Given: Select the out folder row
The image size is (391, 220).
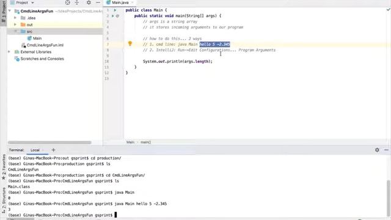Looking at the screenshot, I should (55, 24).
